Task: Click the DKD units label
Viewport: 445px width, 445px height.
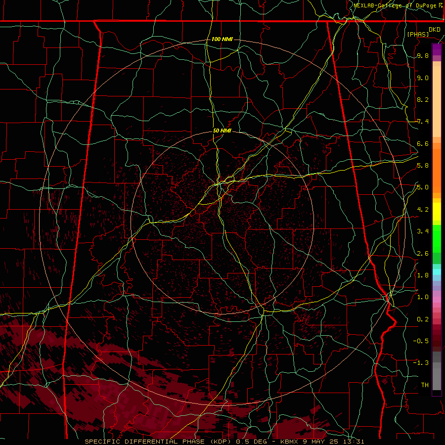Action: 435,30
